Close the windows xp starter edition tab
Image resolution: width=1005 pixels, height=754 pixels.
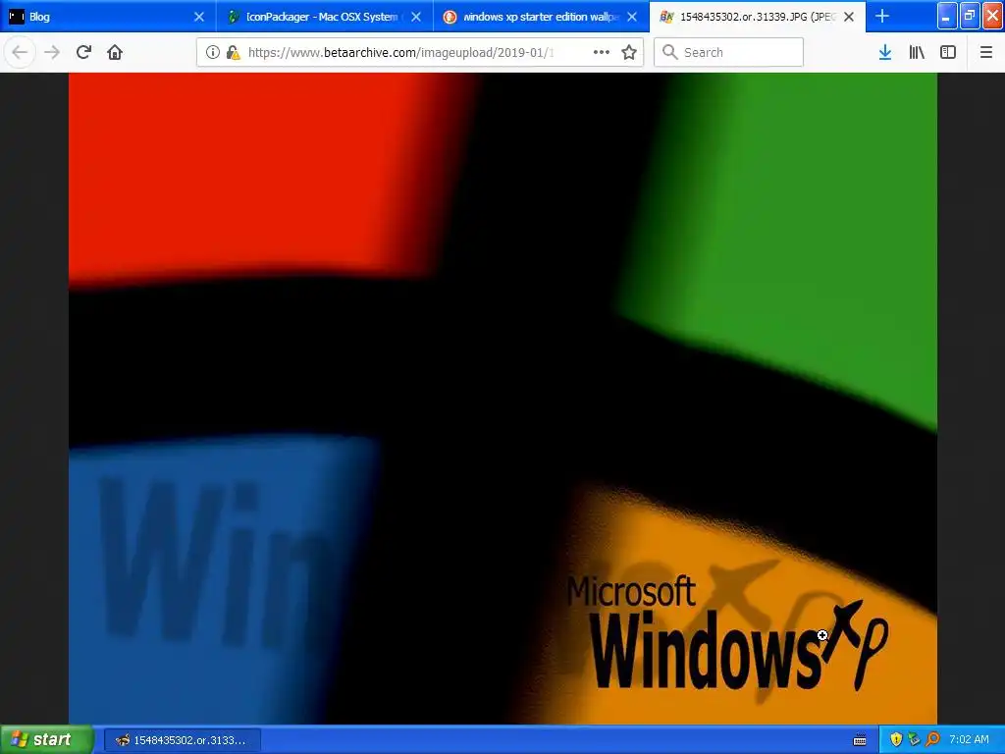[x=632, y=17]
